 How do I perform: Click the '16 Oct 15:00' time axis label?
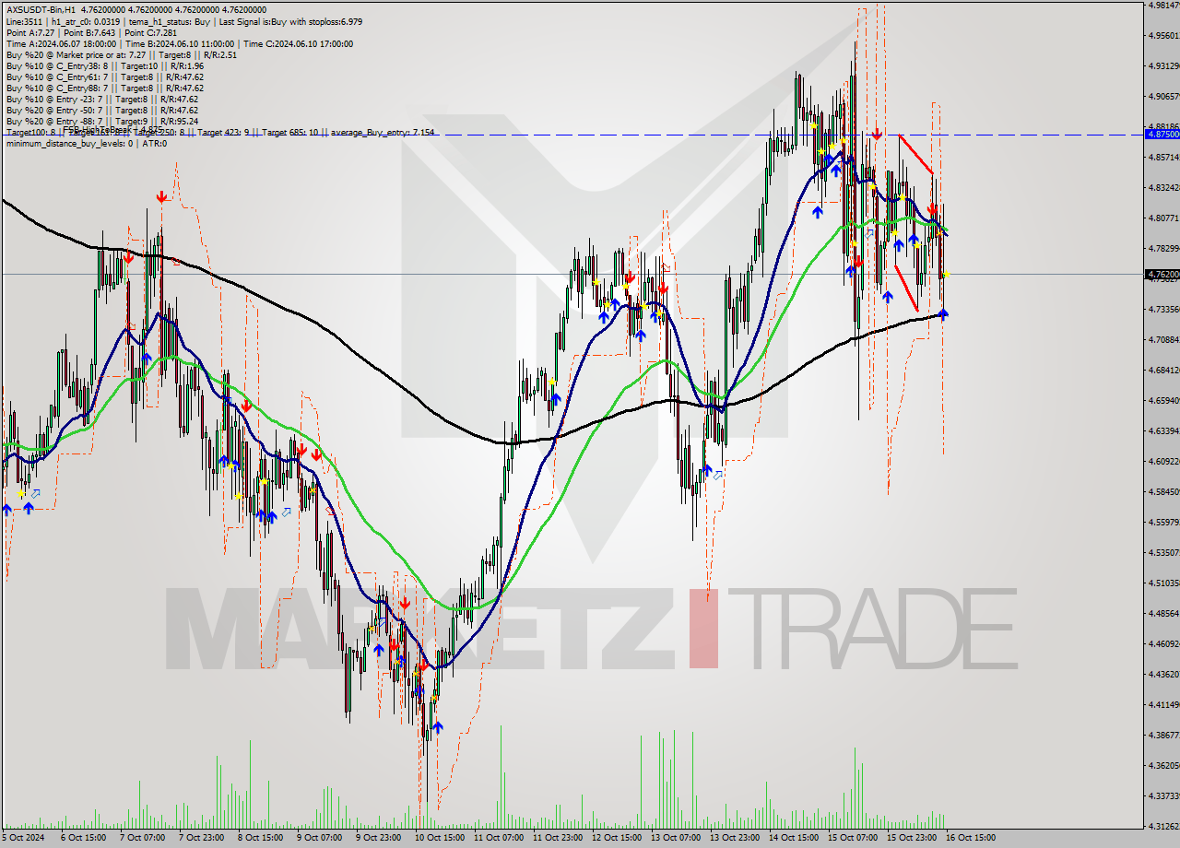970,838
